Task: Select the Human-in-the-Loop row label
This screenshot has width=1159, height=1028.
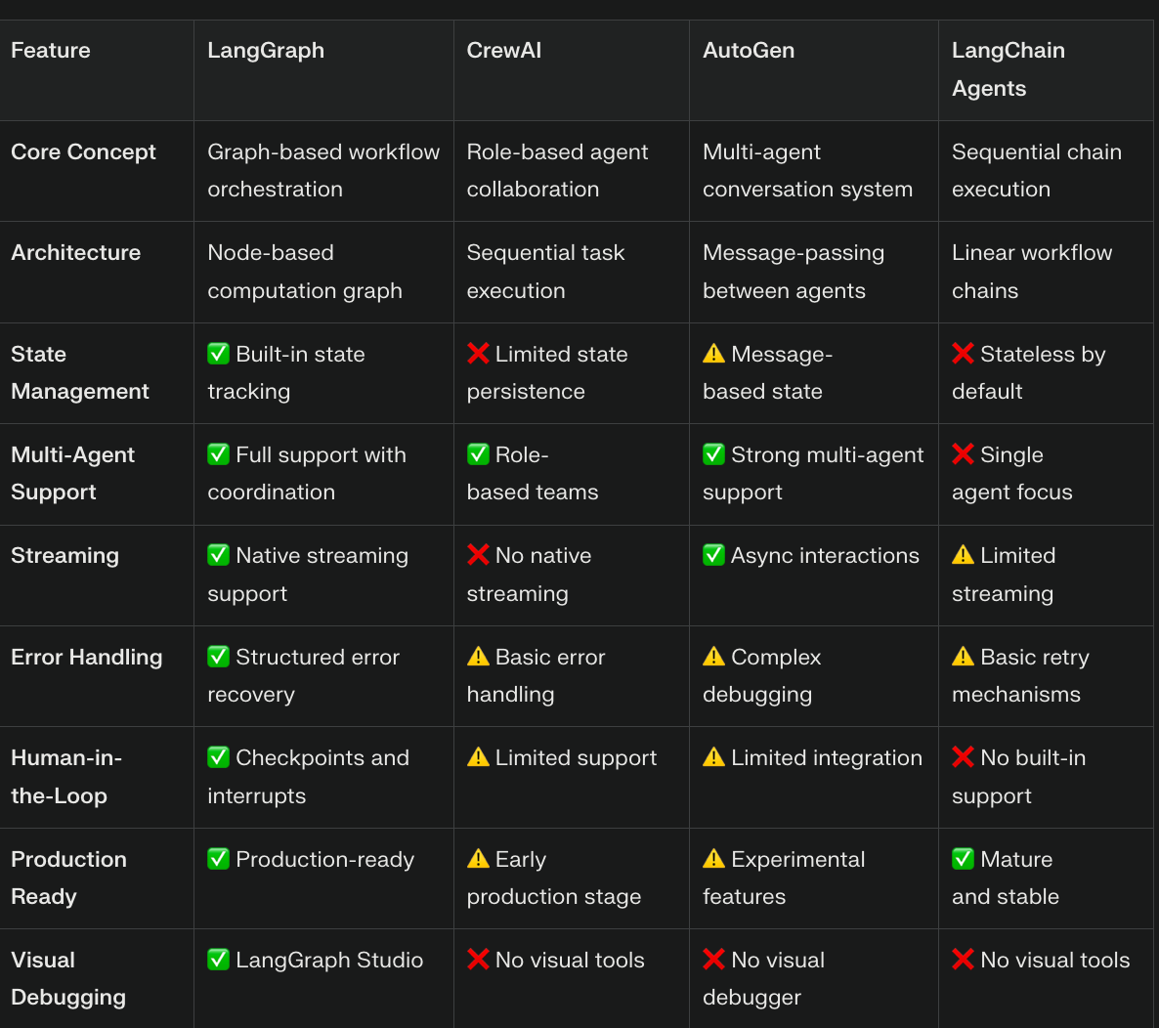Action: tap(66, 776)
